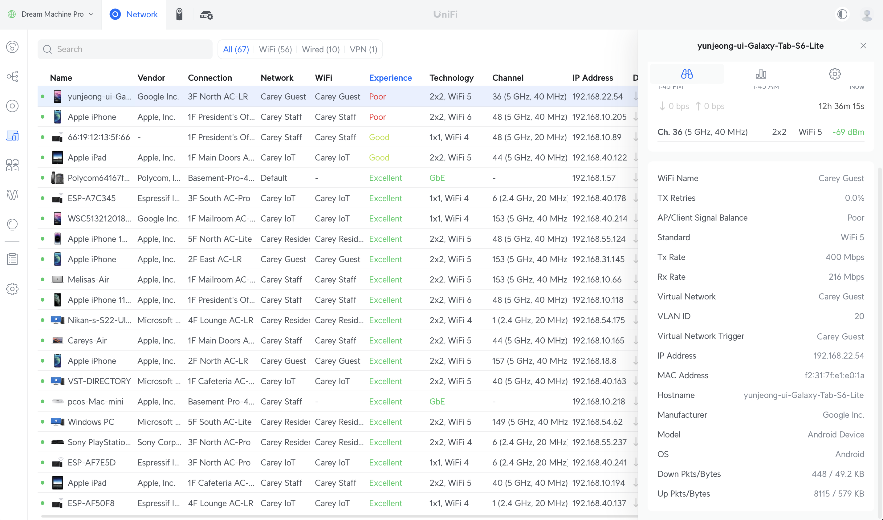This screenshot has height=520, width=883.
Task: Open the Topology icon in sidebar
Action: [12, 76]
